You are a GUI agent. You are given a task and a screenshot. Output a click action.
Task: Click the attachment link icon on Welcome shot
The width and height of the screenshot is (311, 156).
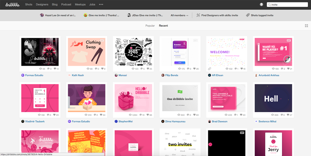click(209, 69)
